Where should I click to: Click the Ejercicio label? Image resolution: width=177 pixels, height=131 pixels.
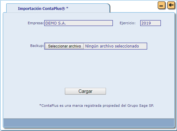(x=127, y=23)
